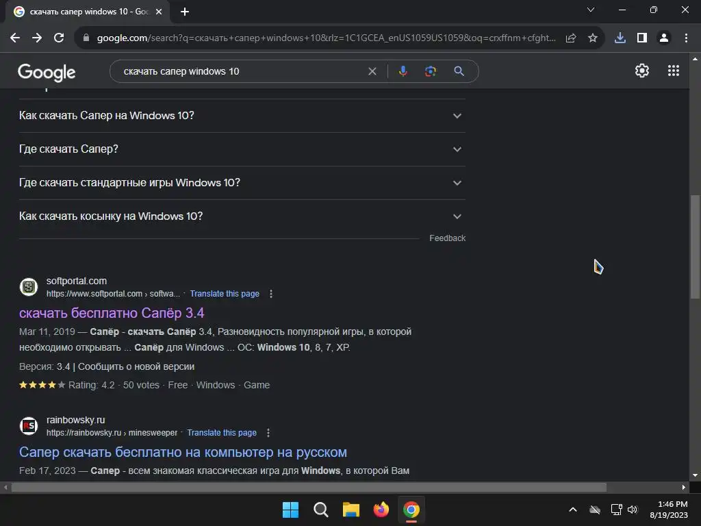
Task: View site information lock icon
Action: click(86, 38)
